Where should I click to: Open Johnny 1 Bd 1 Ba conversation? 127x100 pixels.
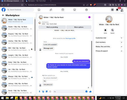[17, 85]
